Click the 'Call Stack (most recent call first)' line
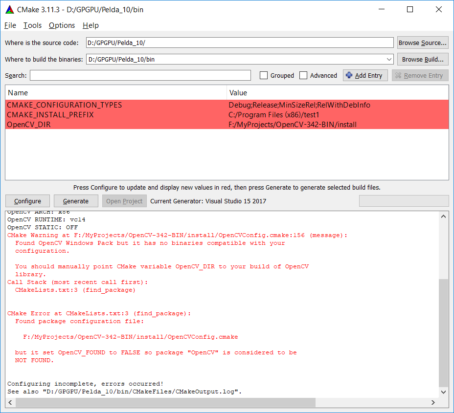The width and height of the screenshot is (454, 413). tap(78, 283)
